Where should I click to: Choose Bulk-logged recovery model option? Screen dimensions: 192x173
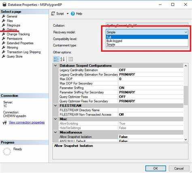click(147, 41)
